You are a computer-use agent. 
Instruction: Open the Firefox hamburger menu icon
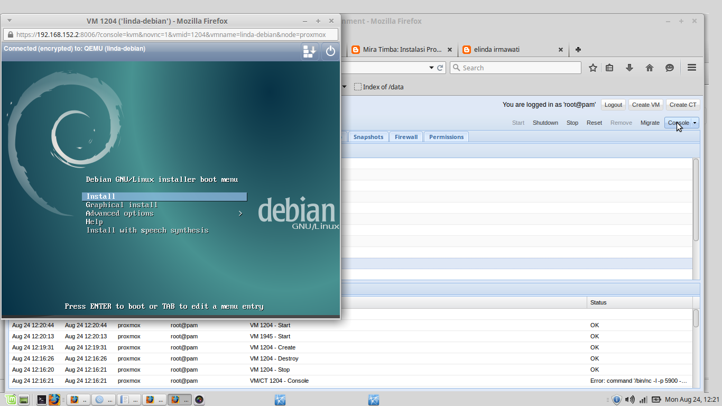pos(691,68)
